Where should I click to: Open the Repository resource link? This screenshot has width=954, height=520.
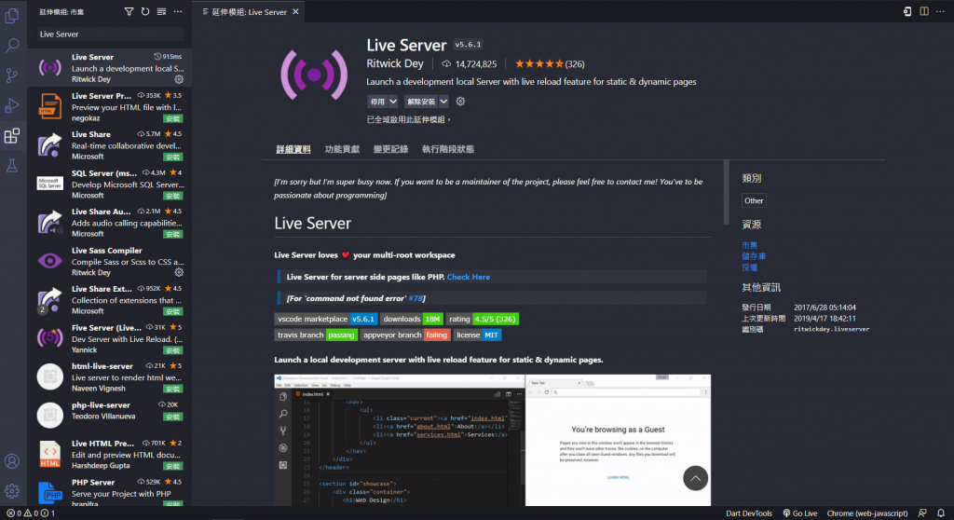(x=754, y=256)
